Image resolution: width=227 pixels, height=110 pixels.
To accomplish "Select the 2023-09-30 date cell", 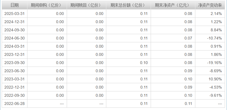I will click(14, 63).
